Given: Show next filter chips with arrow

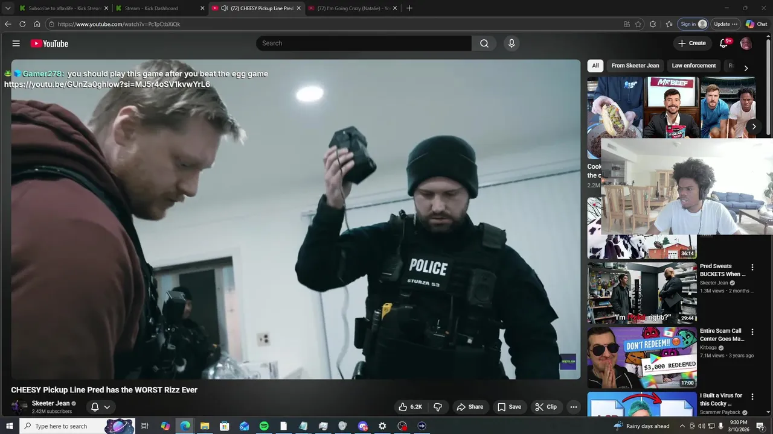Looking at the screenshot, I should pos(746,68).
